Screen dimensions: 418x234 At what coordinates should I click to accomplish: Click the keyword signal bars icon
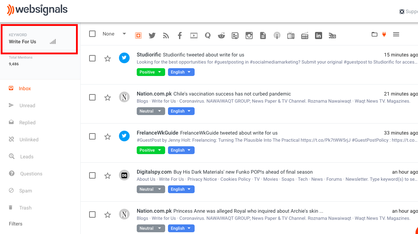point(53,42)
